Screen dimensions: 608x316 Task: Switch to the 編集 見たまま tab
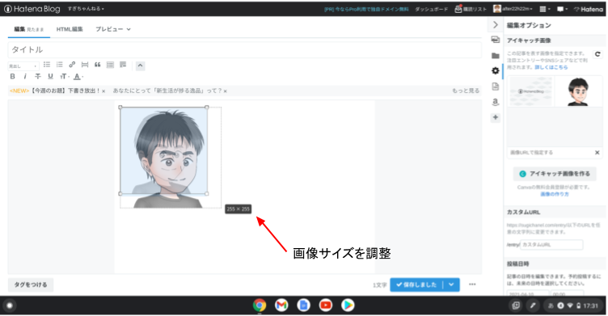pos(29,29)
